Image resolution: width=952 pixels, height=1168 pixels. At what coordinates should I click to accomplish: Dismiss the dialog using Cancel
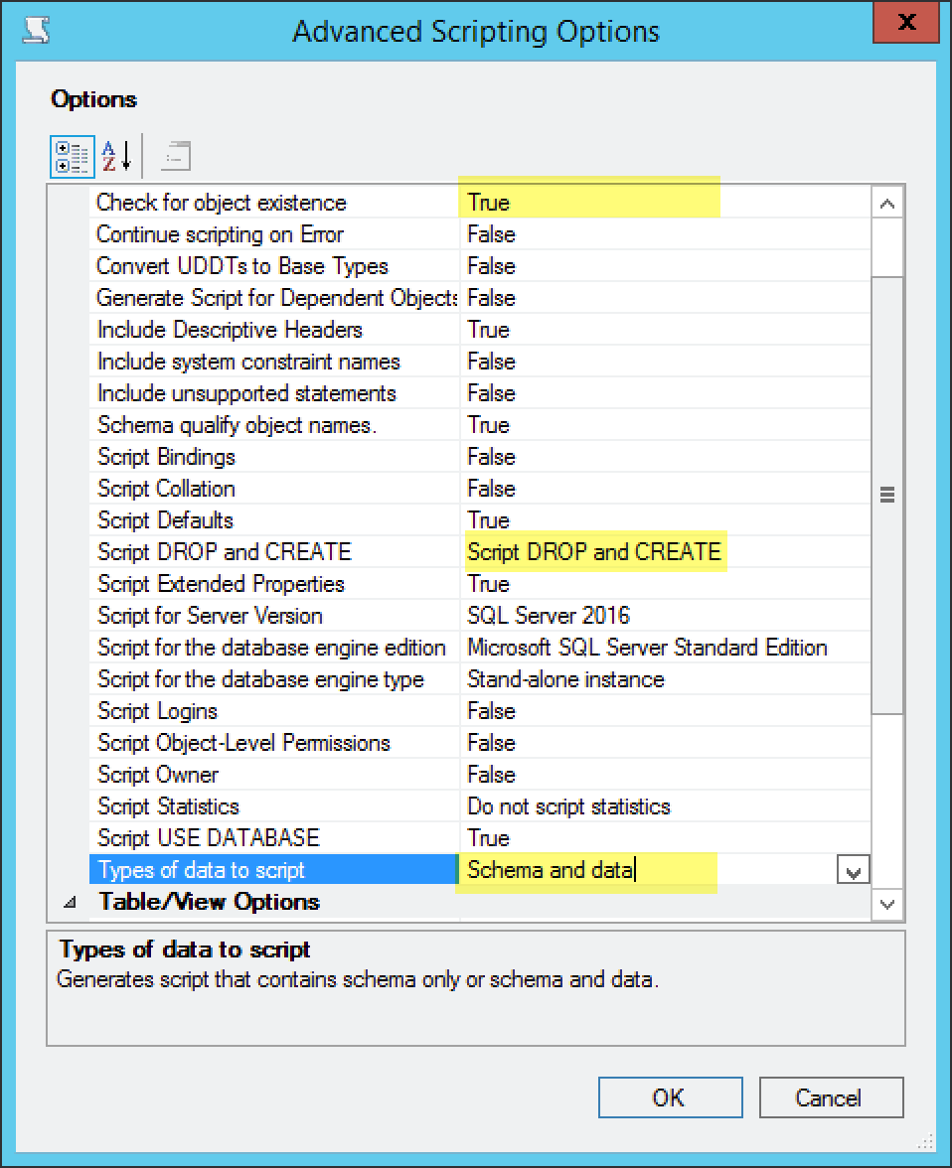click(831, 1097)
